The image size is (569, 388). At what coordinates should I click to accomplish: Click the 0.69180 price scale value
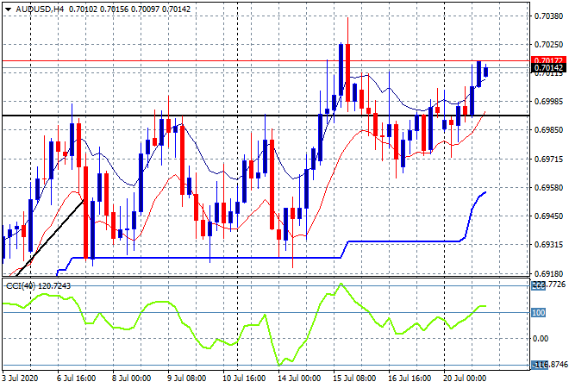click(548, 273)
